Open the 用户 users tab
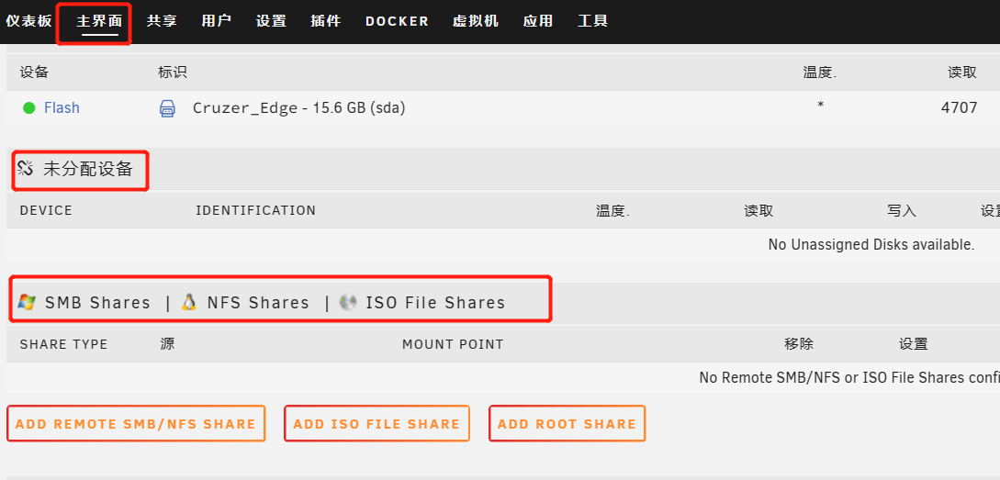Viewport: 1000px width, 480px height. 217,21
